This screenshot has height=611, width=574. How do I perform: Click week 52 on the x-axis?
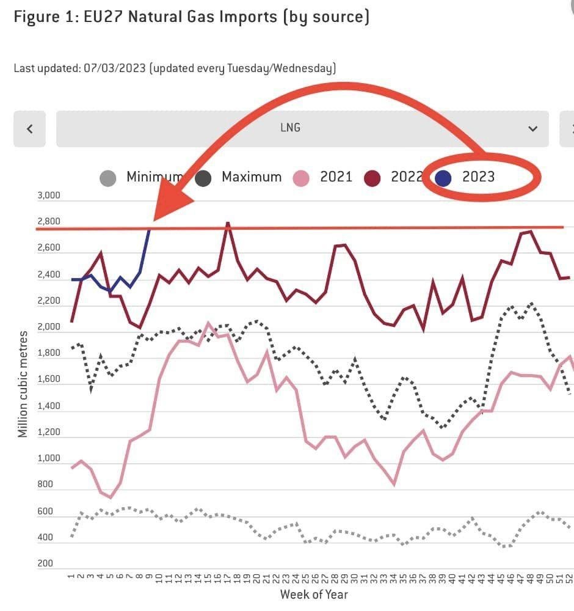click(x=569, y=577)
